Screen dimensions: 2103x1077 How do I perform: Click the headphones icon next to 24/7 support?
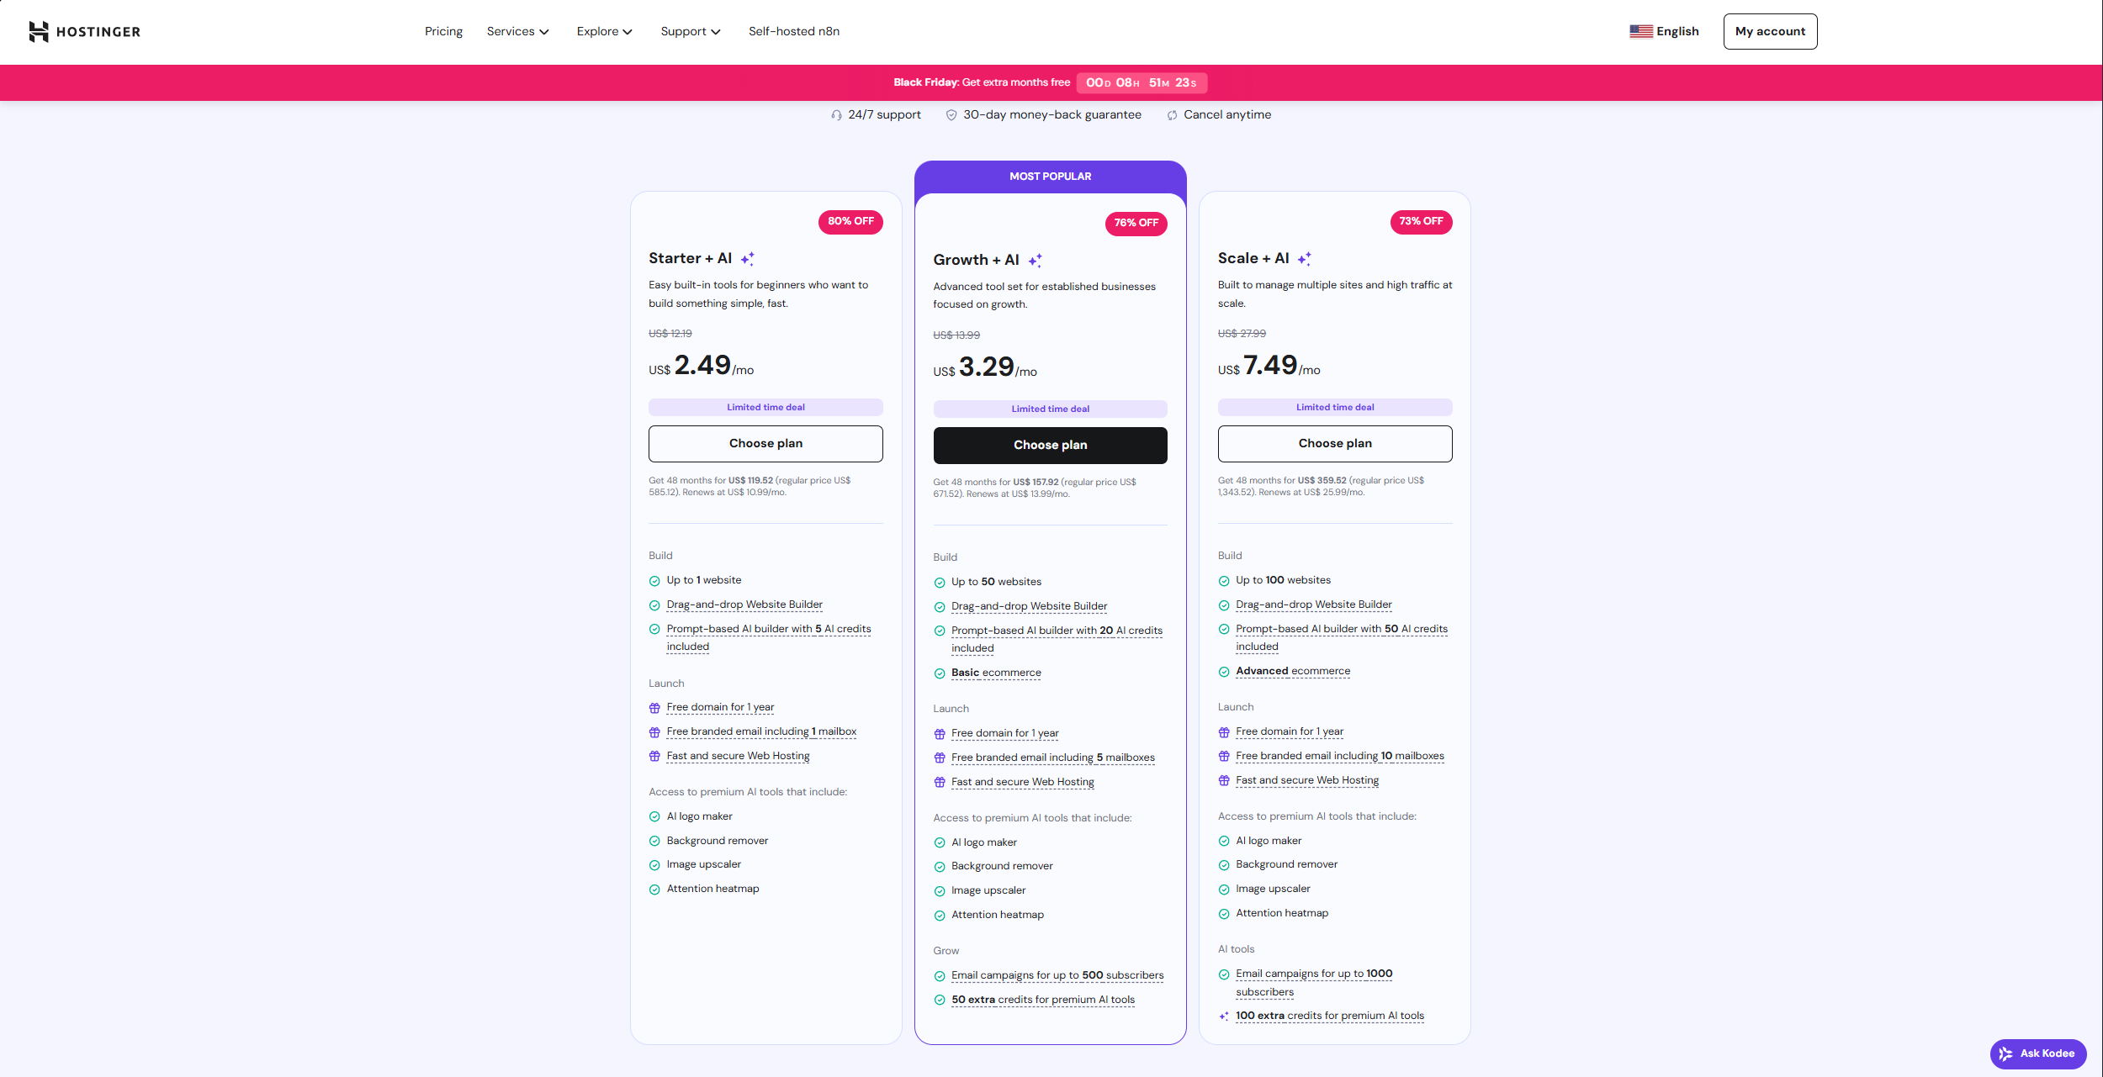tap(836, 114)
